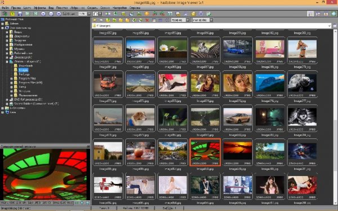Click the red X delete icon
Image resolution: width=338 pixels, height=211 pixels.
tap(147, 20)
